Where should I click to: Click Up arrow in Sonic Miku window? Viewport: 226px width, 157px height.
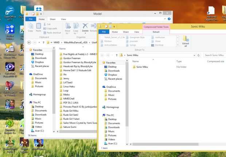117,55
